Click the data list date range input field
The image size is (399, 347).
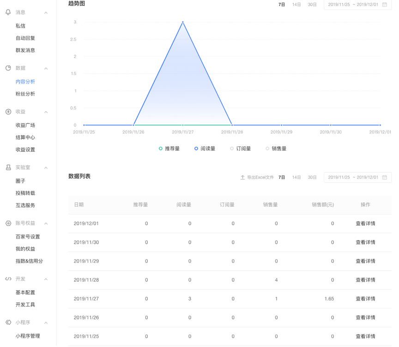pos(357,177)
